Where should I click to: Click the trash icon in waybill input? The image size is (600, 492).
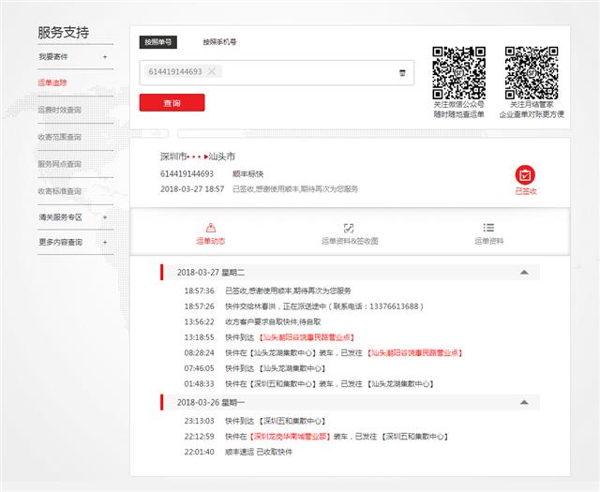[x=402, y=73]
